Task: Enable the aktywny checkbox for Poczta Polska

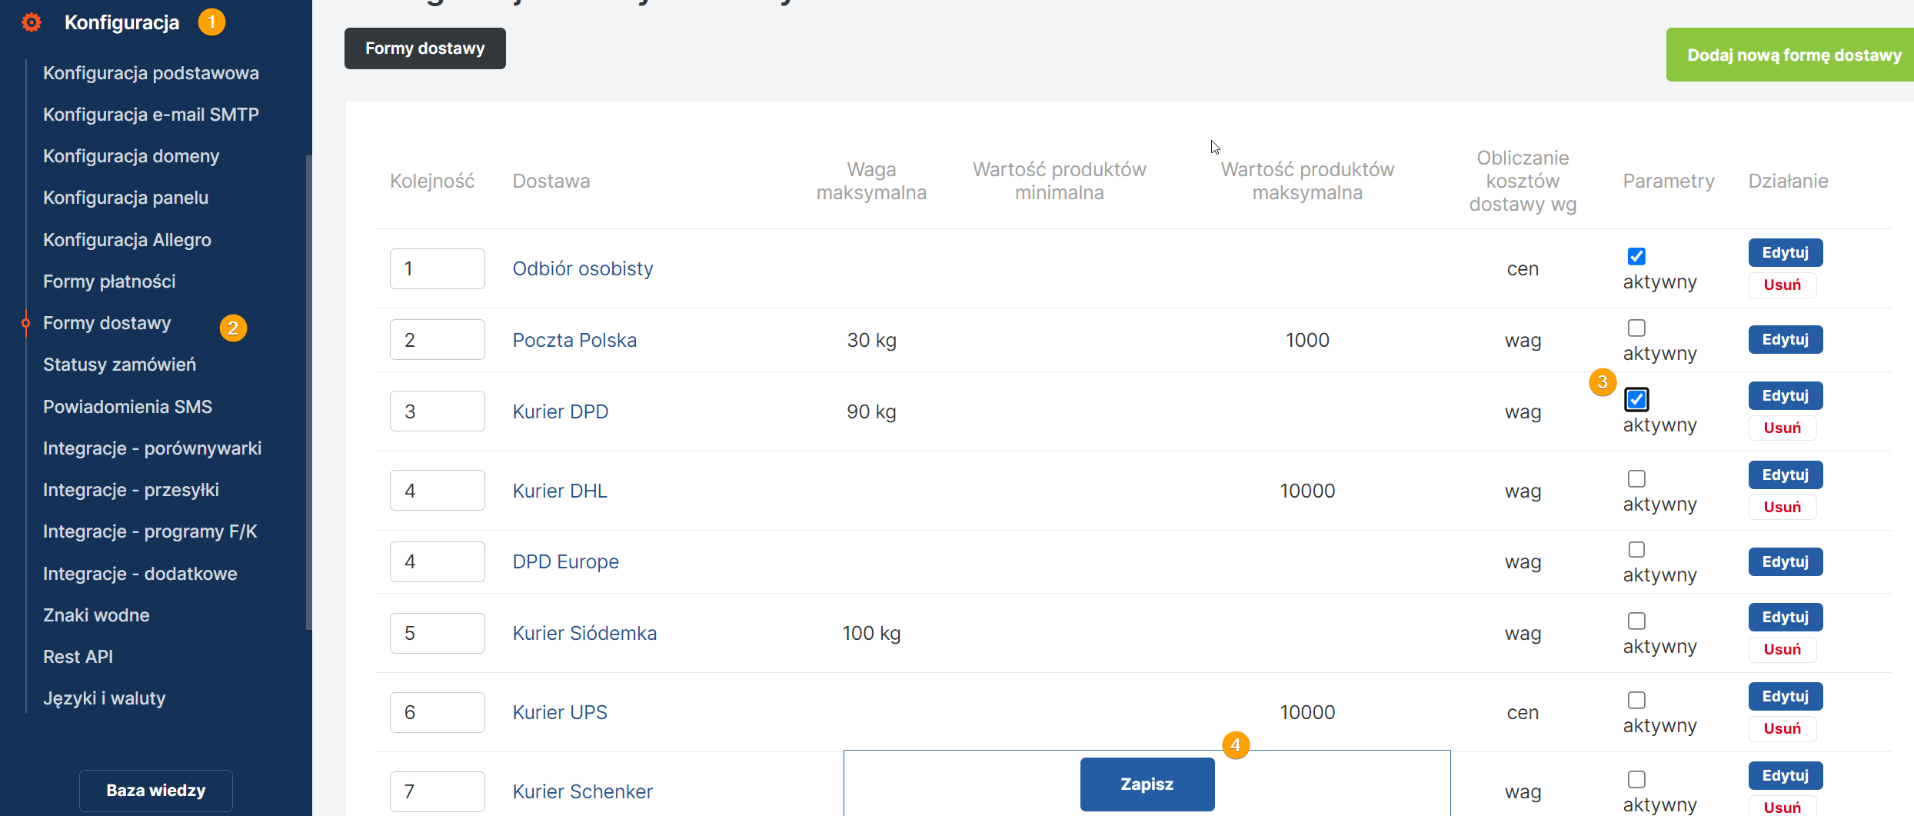Action: [1636, 328]
